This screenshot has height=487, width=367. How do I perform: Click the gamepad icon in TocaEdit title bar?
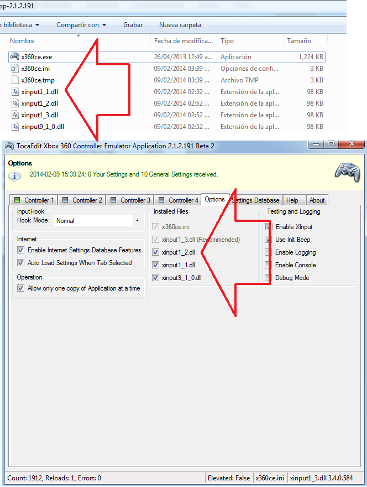coord(9,146)
